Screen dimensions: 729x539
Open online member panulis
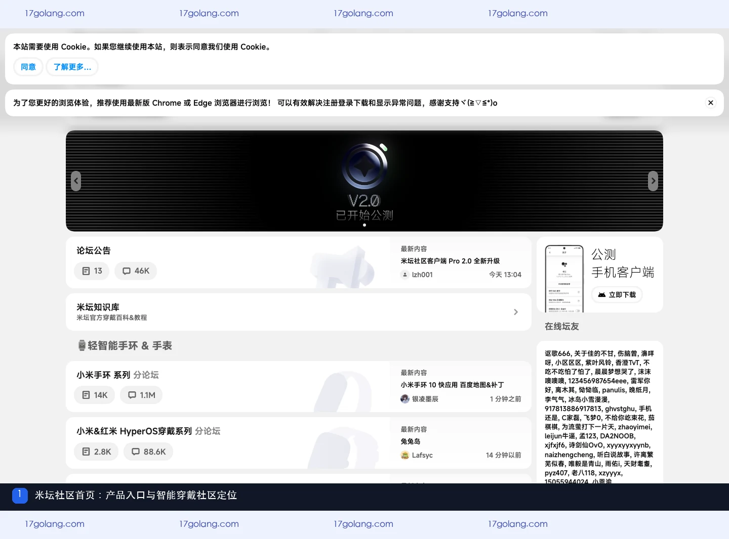point(614,390)
